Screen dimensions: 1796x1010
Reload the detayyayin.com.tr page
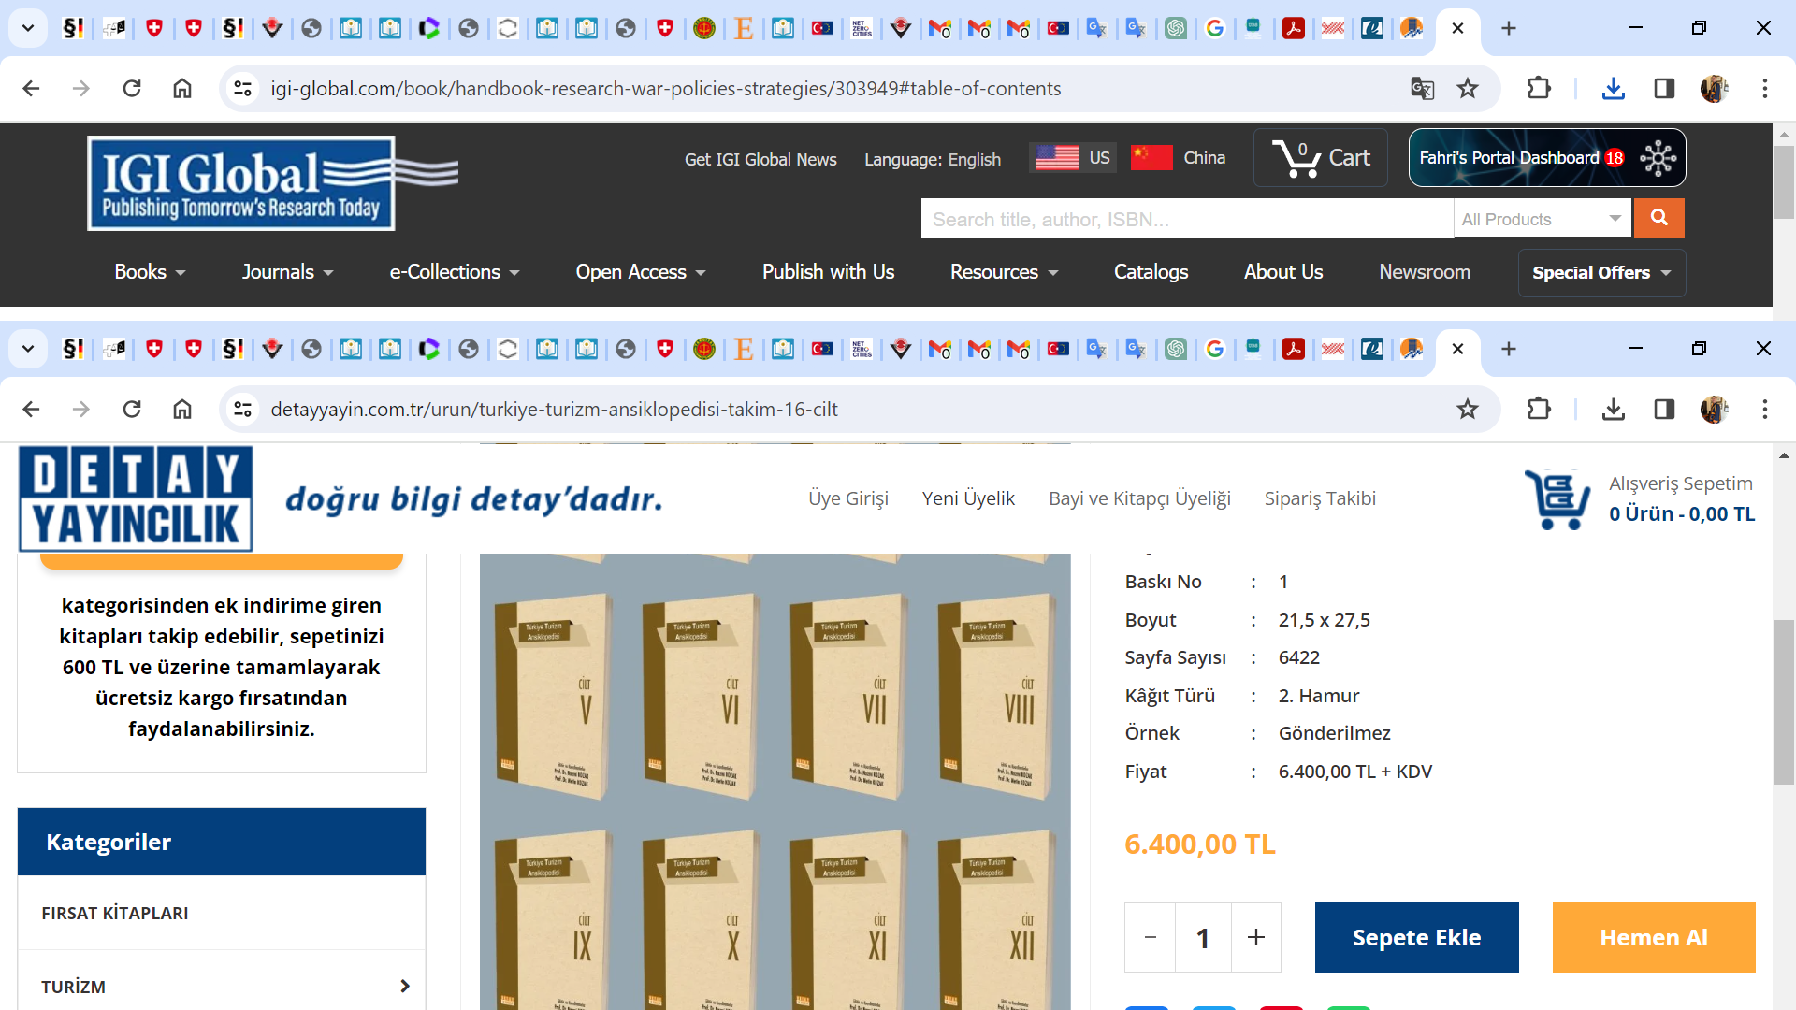(x=132, y=409)
